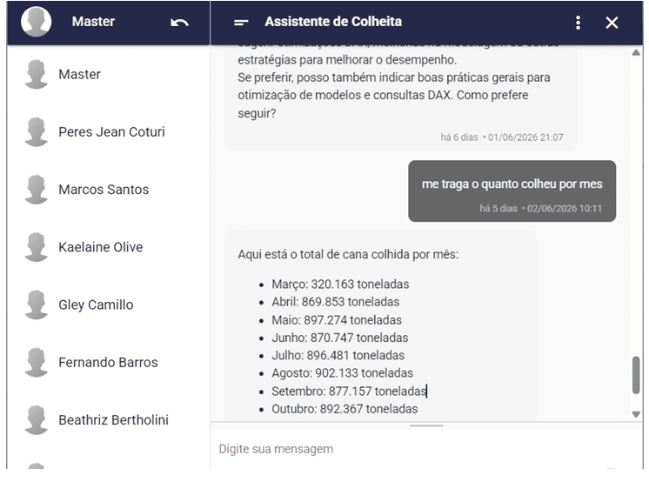Click Marcos Santos avatar icon
Screen dimensions: 649x482
pyautogui.click(x=36, y=190)
